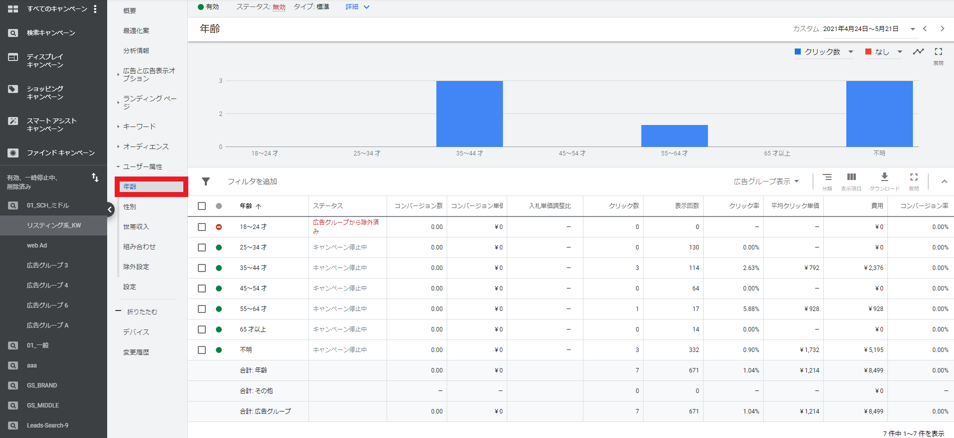Check the 25~34才 row checkbox
Image resolution: width=954 pixels, height=438 pixels.
point(202,247)
